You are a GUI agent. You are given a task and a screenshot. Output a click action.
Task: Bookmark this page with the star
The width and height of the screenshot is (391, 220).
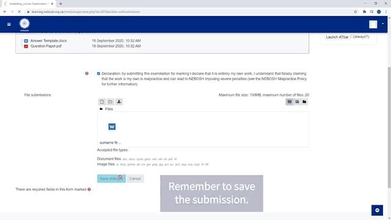point(356,12)
